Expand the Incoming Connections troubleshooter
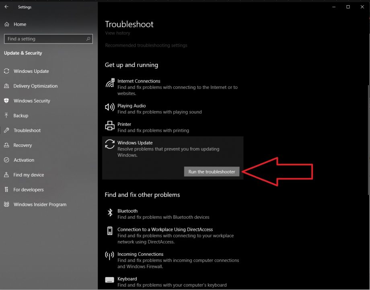370x290 pixels. [x=140, y=254]
